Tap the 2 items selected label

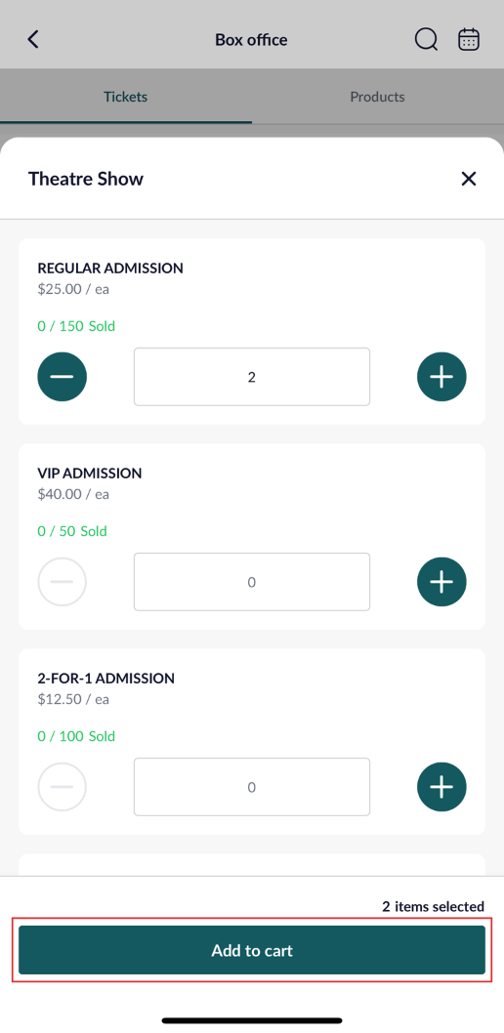click(433, 906)
